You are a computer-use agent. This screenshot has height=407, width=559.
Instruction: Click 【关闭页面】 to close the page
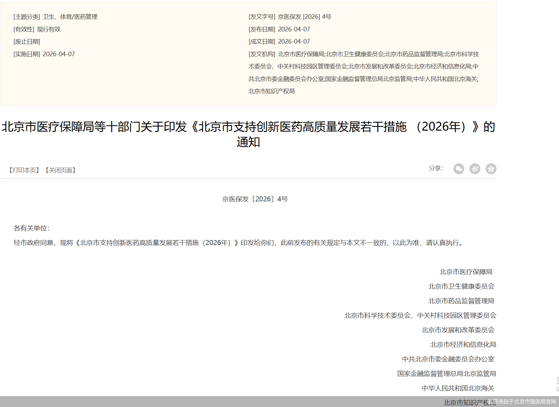point(61,170)
